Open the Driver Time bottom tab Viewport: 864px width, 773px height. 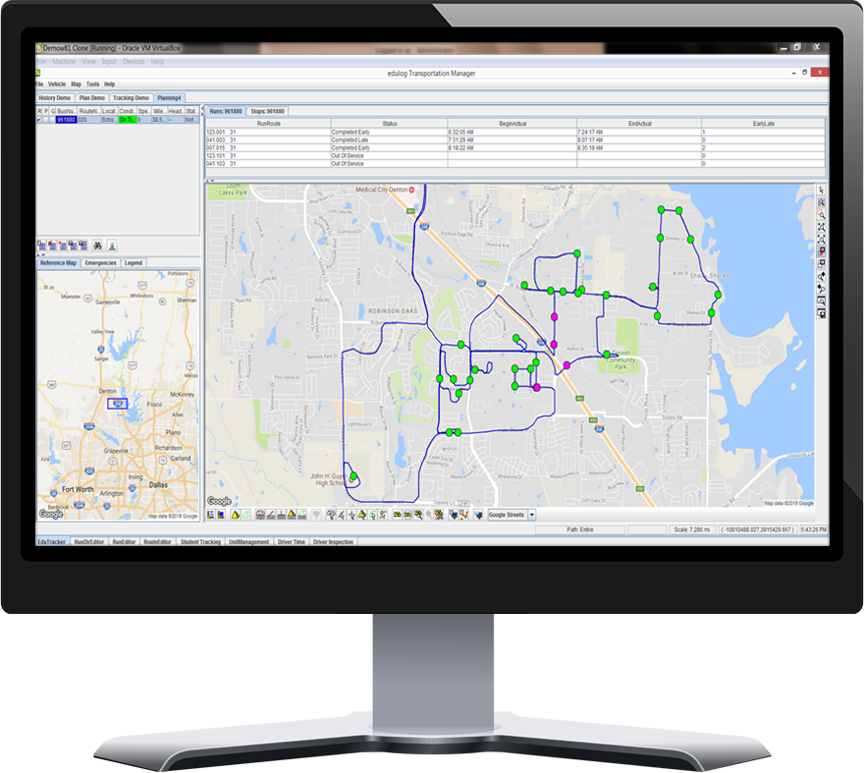pyautogui.click(x=292, y=542)
